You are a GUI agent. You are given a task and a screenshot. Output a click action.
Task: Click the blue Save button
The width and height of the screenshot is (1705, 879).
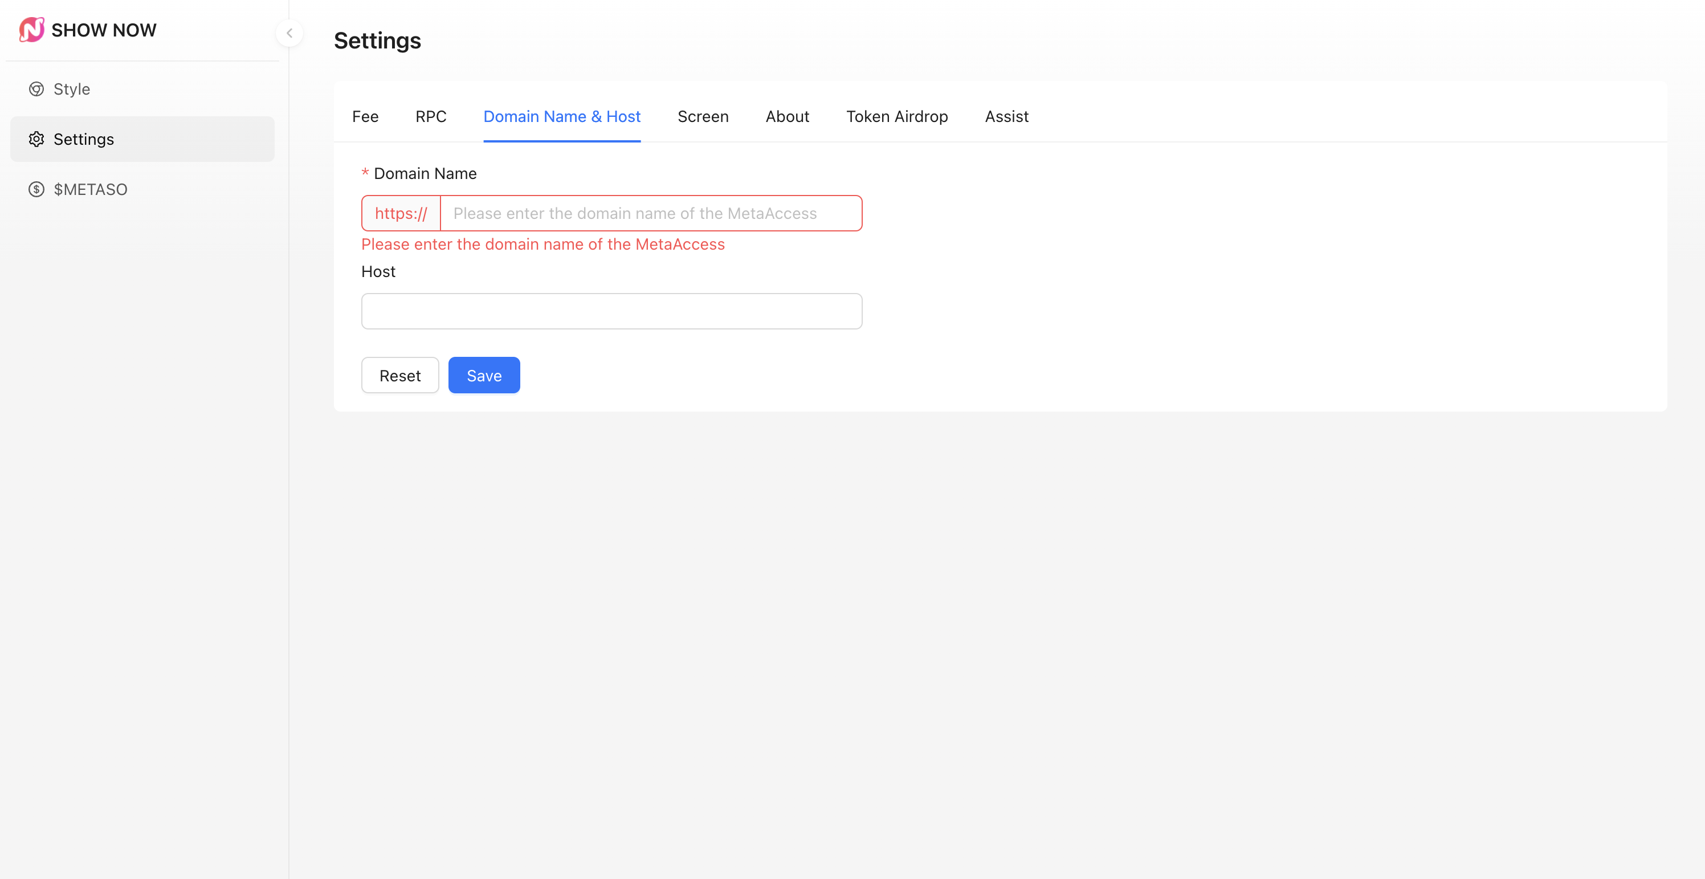[x=484, y=375]
